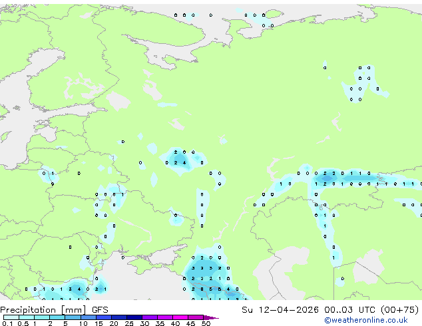Click the "00..03 UTC" time label

pyautogui.click(x=350, y=310)
